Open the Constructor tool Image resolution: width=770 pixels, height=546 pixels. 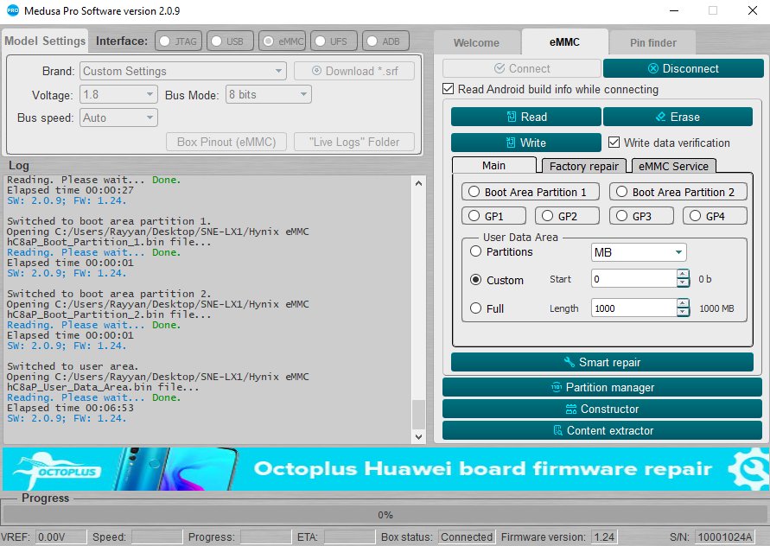click(x=602, y=409)
